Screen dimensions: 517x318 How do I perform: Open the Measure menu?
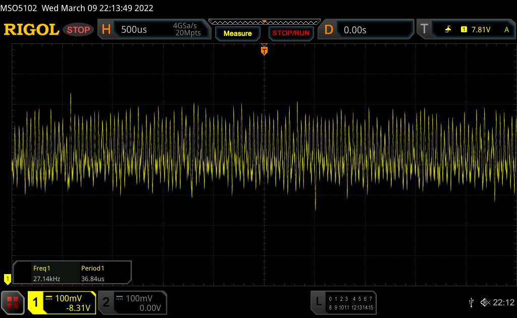237,33
